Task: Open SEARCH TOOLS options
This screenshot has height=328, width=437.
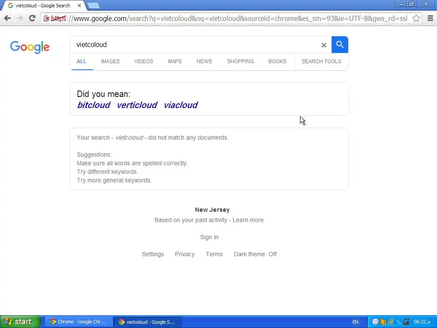Action: point(321,61)
